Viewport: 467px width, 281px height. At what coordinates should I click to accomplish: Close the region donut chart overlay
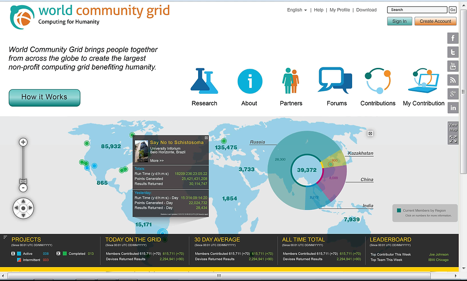(370, 133)
